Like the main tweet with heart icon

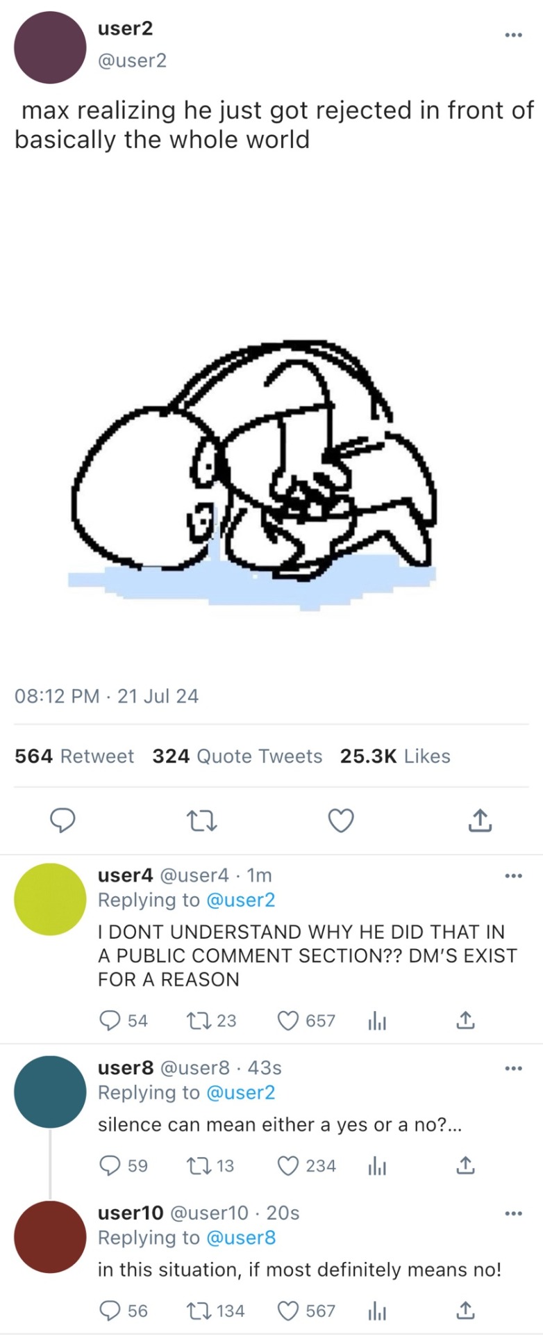pyautogui.click(x=341, y=821)
